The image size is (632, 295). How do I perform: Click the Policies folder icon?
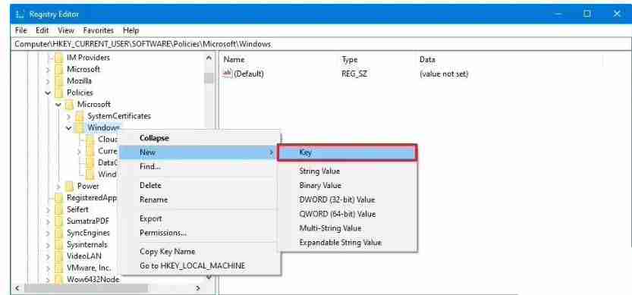click(59, 93)
